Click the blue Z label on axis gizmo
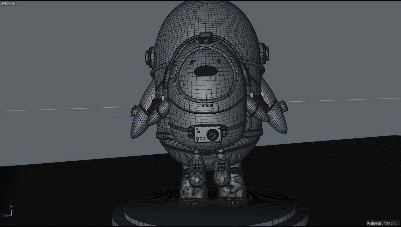 click(3, 216)
